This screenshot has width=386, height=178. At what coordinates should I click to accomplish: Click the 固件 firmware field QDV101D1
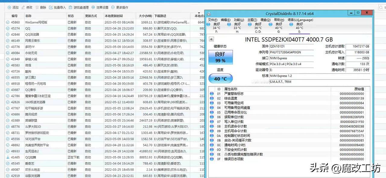point(291,46)
